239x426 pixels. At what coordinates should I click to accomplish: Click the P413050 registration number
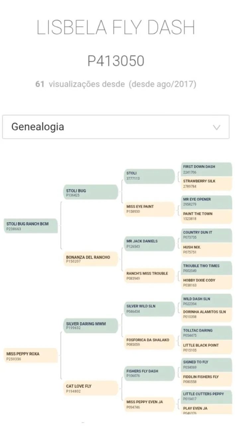(x=116, y=61)
